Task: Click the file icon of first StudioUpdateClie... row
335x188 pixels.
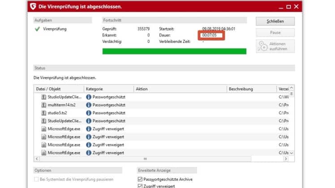Action: (x=43, y=97)
